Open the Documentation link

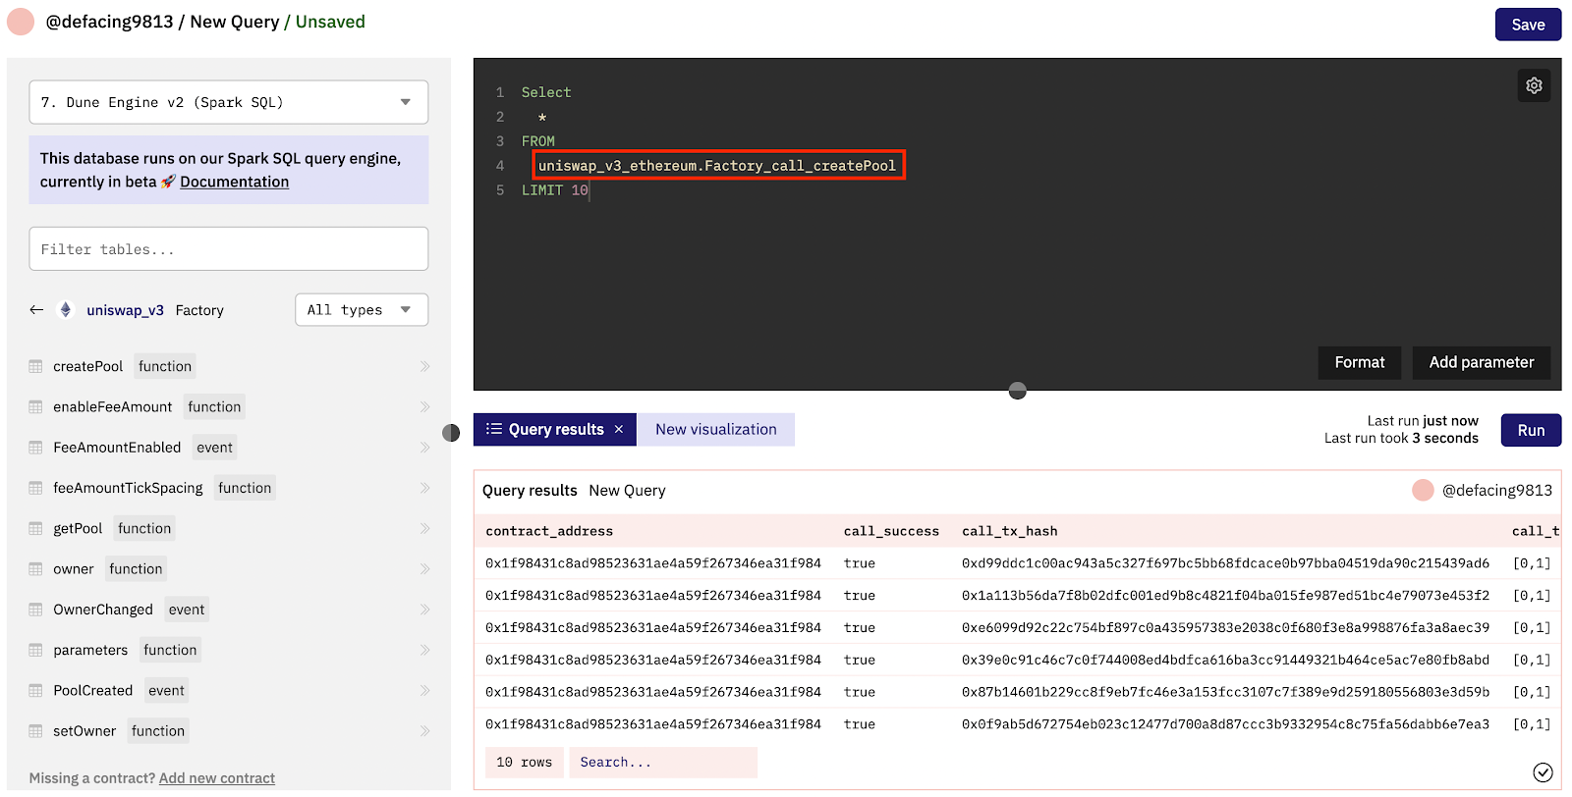coord(234,182)
